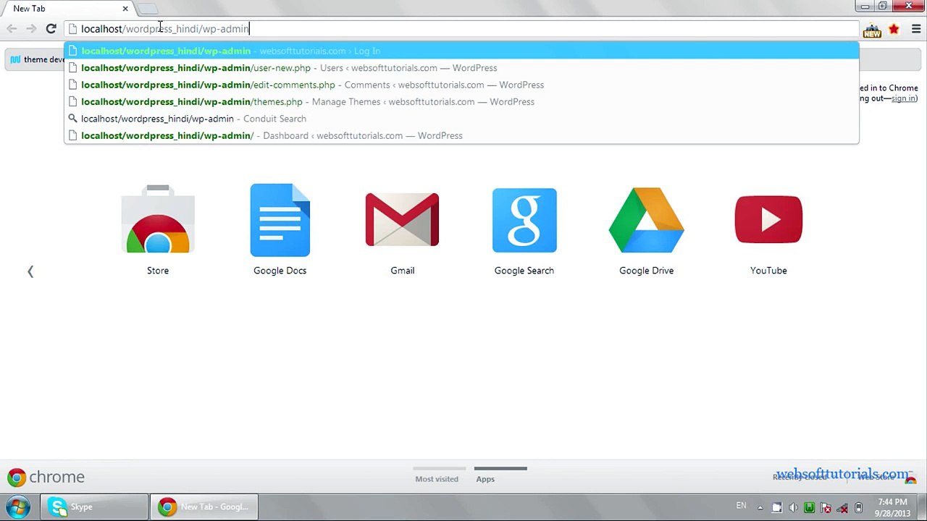Launch the Google Docs app
The height and width of the screenshot is (521, 927).
coord(280,220)
